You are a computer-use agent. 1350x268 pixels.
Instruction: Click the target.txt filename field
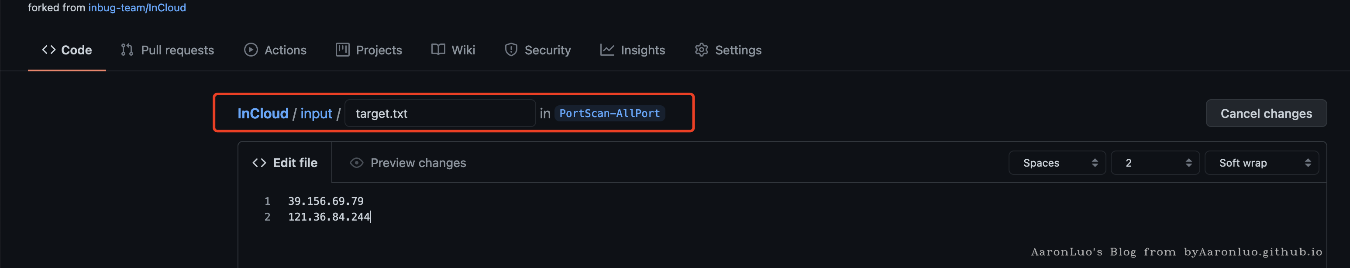440,114
